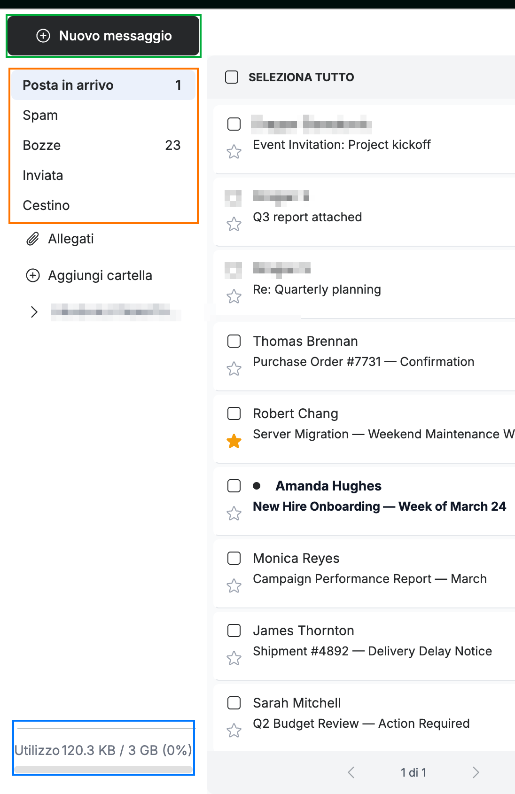Click the storage usage progress bar
515x794 pixels.
[x=103, y=770]
